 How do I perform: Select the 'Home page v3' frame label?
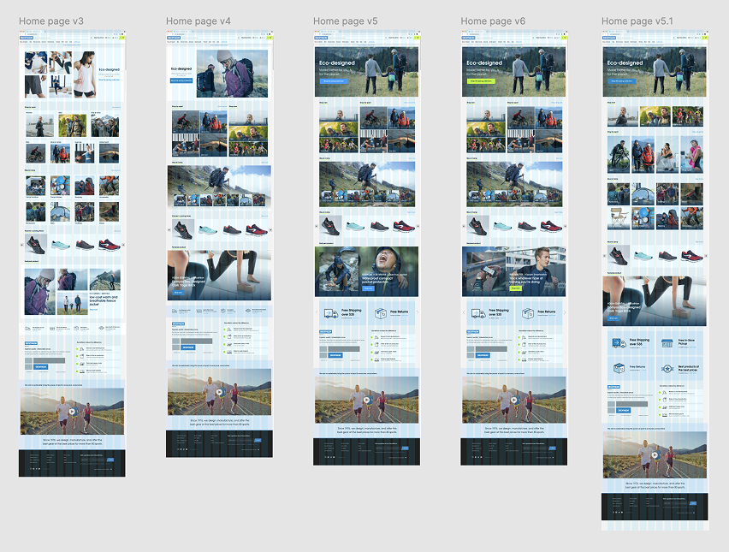[x=50, y=21]
